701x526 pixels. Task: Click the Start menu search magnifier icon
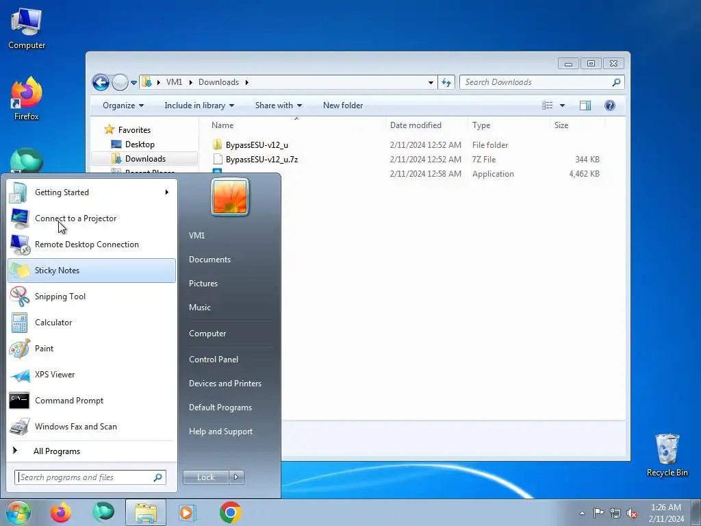pos(158,477)
